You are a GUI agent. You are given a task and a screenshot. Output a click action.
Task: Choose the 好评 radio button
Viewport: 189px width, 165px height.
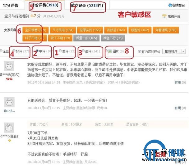pyautogui.click(x=14, y=51)
